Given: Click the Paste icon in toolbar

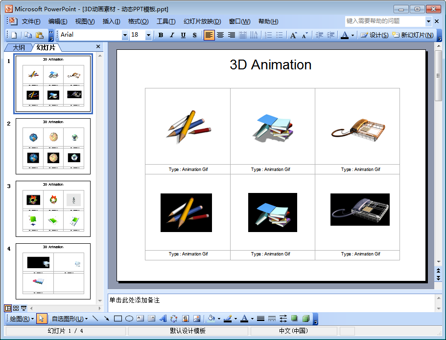Looking at the screenshot, I should click(40, 35).
